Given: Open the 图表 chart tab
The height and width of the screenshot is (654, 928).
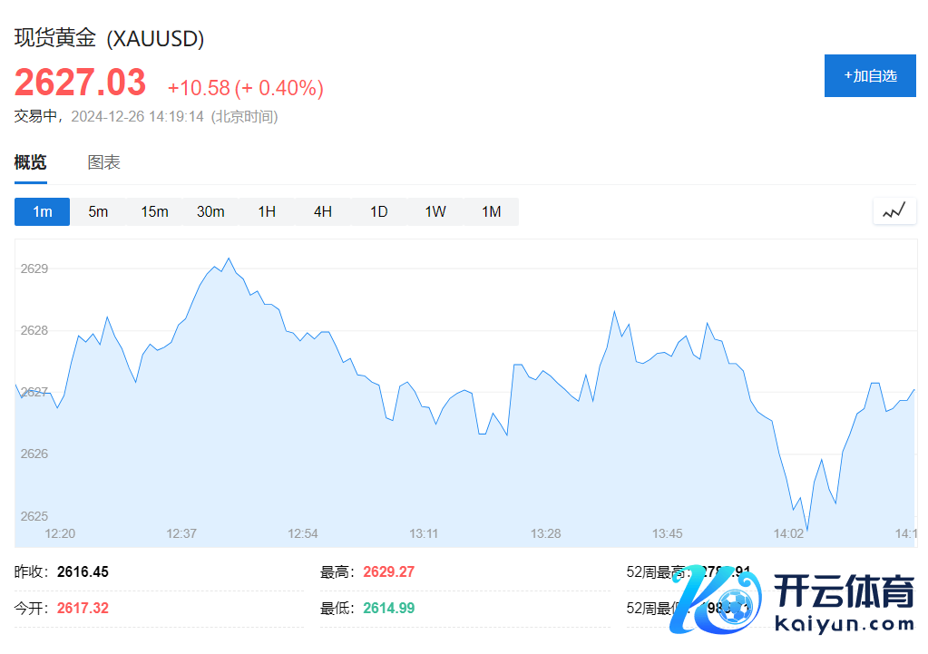Looking at the screenshot, I should [x=103, y=163].
